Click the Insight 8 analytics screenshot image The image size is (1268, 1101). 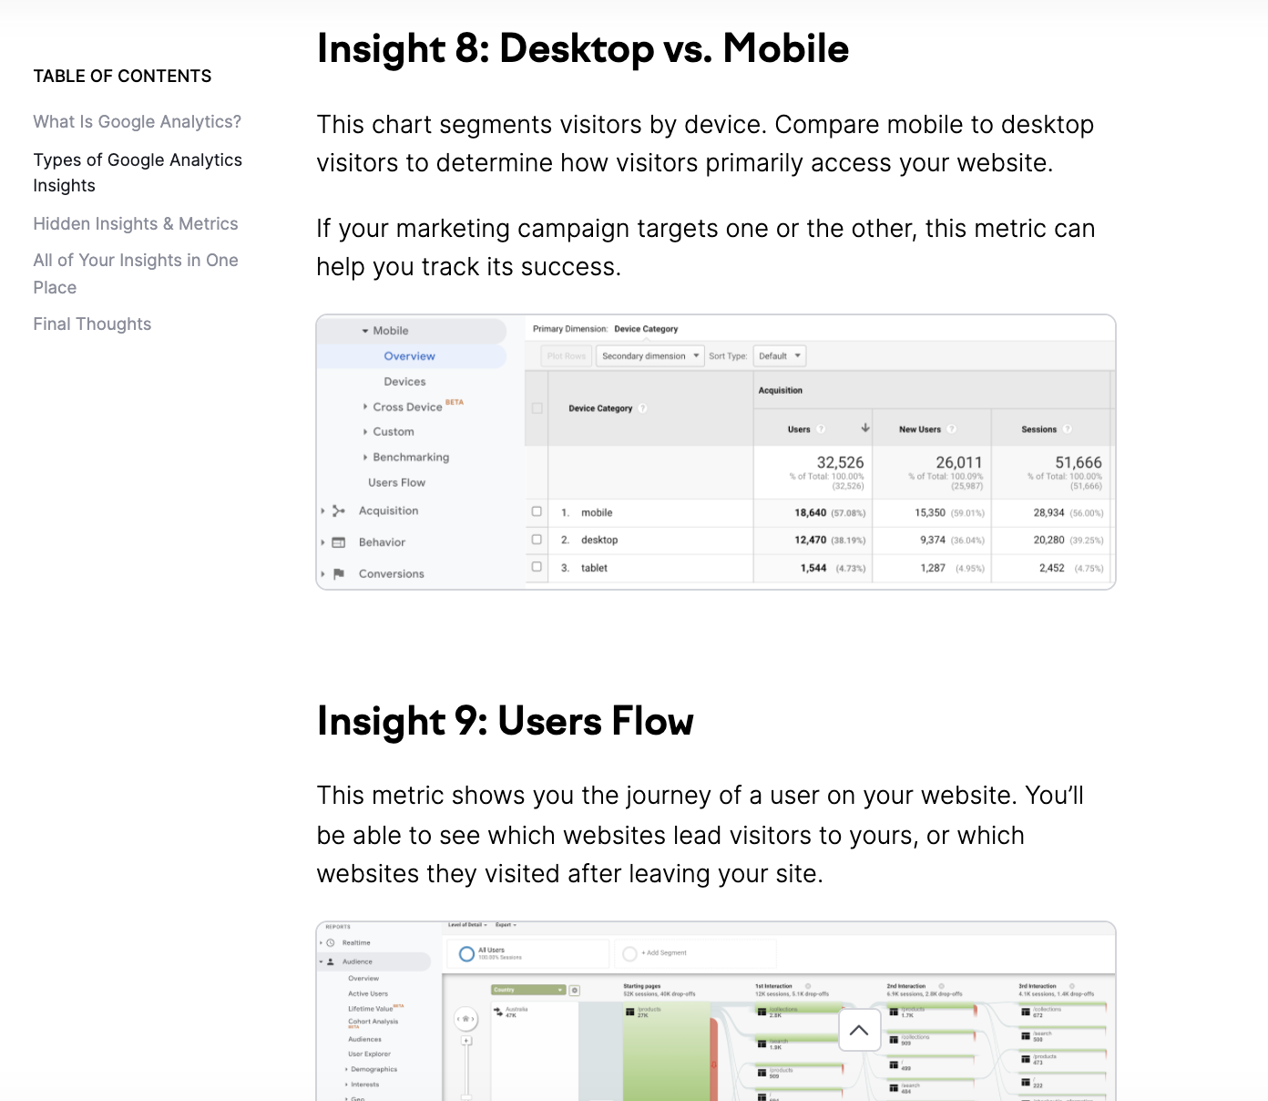[716, 452]
